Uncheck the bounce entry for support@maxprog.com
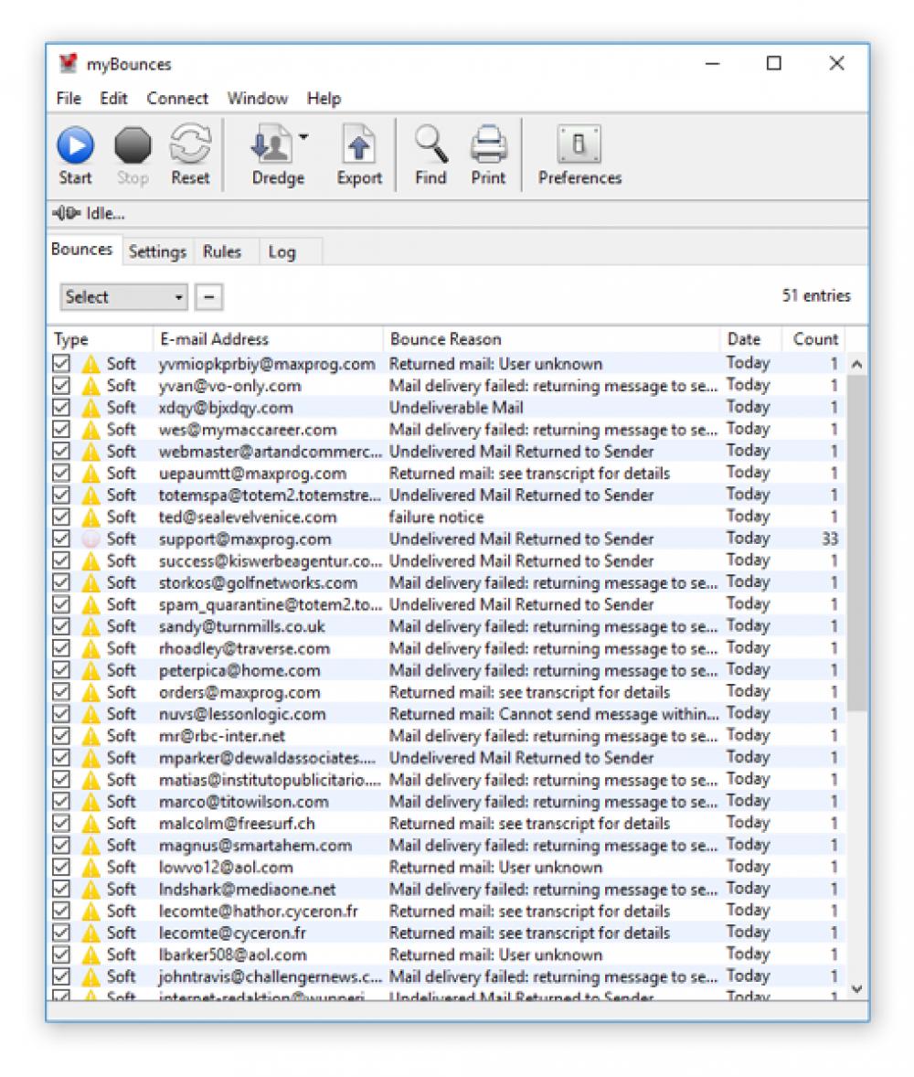This screenshot has width=914, height=1077. tap(61, 538)
